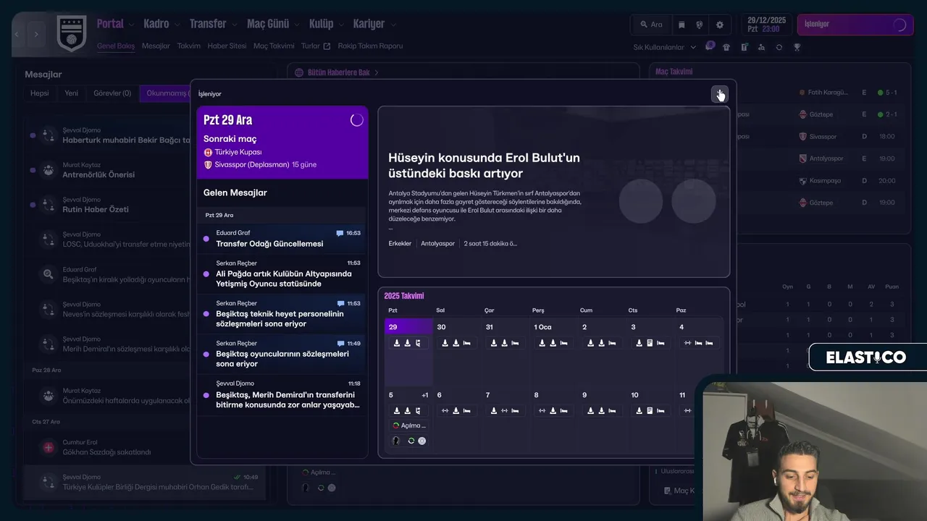Viewport: 927px width, 521px height.
Task: Click the gym dumbbell icon on day 4
Action: point(687,343)
